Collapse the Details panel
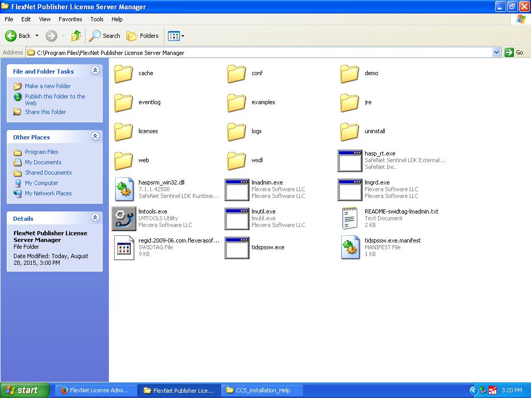This screenshot has height=398, width=531. pyautogui.click(x=95, y=217)
